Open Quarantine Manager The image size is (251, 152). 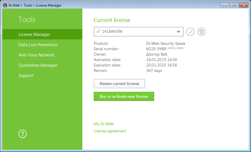[x=42, y=65]
